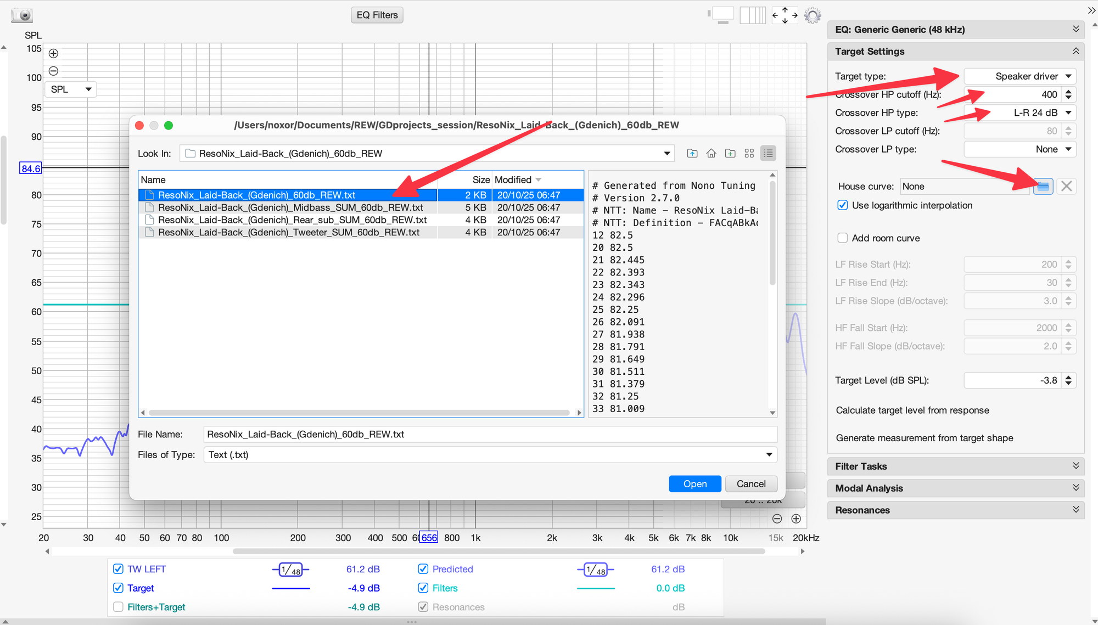
Task: Check the Filters+Target trace checkbox
Action: [x=118, y=607]
